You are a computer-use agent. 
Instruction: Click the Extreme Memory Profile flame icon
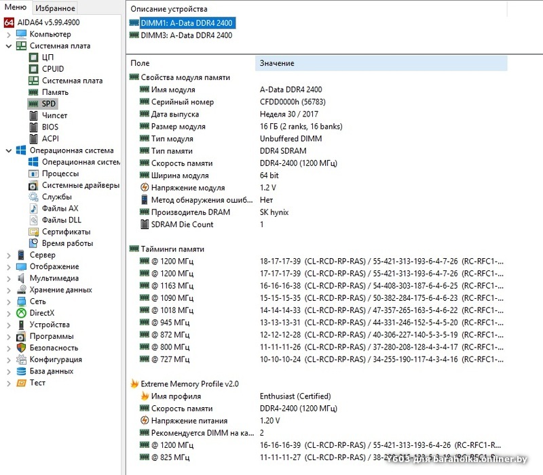(134, 384)
